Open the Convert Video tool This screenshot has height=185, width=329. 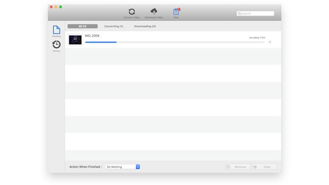click(132, 13)
